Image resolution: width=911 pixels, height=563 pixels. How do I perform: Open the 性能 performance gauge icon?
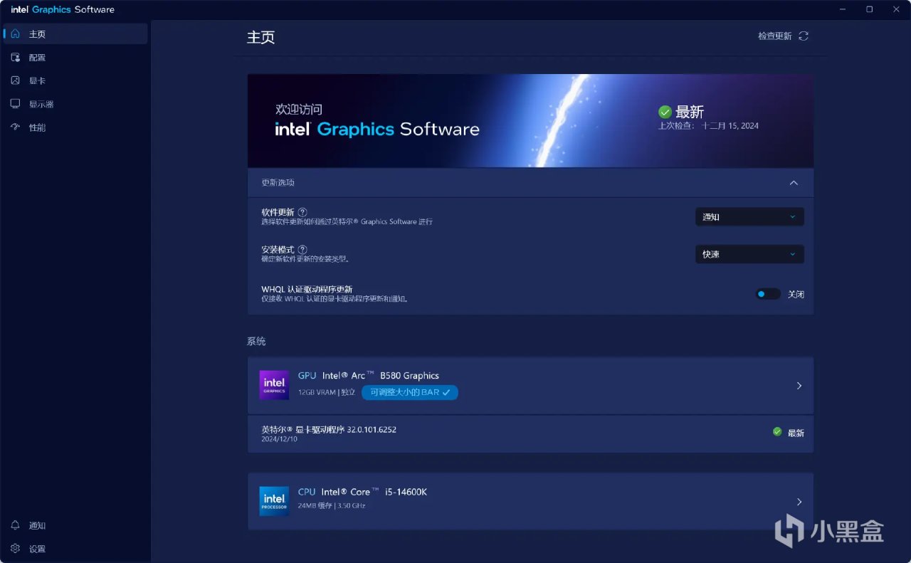16,127
